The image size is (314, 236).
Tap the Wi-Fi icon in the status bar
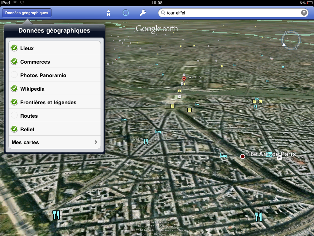pyautogui.click(x=15, y=3)
